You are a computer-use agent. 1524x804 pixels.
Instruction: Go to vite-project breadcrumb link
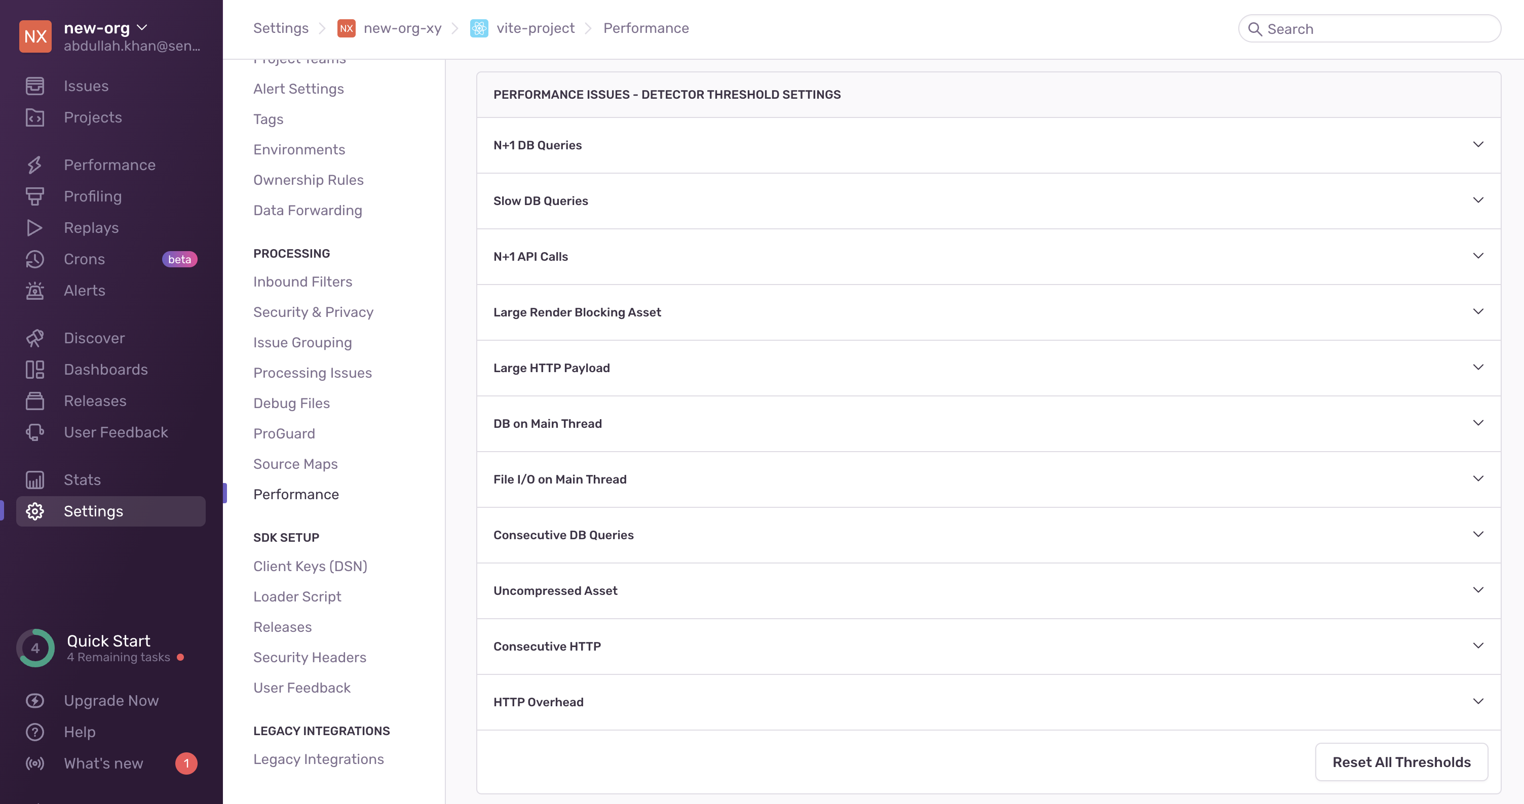(535, 28)
